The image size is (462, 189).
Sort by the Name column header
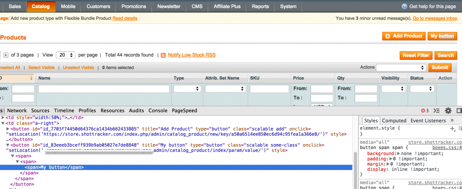44,78
